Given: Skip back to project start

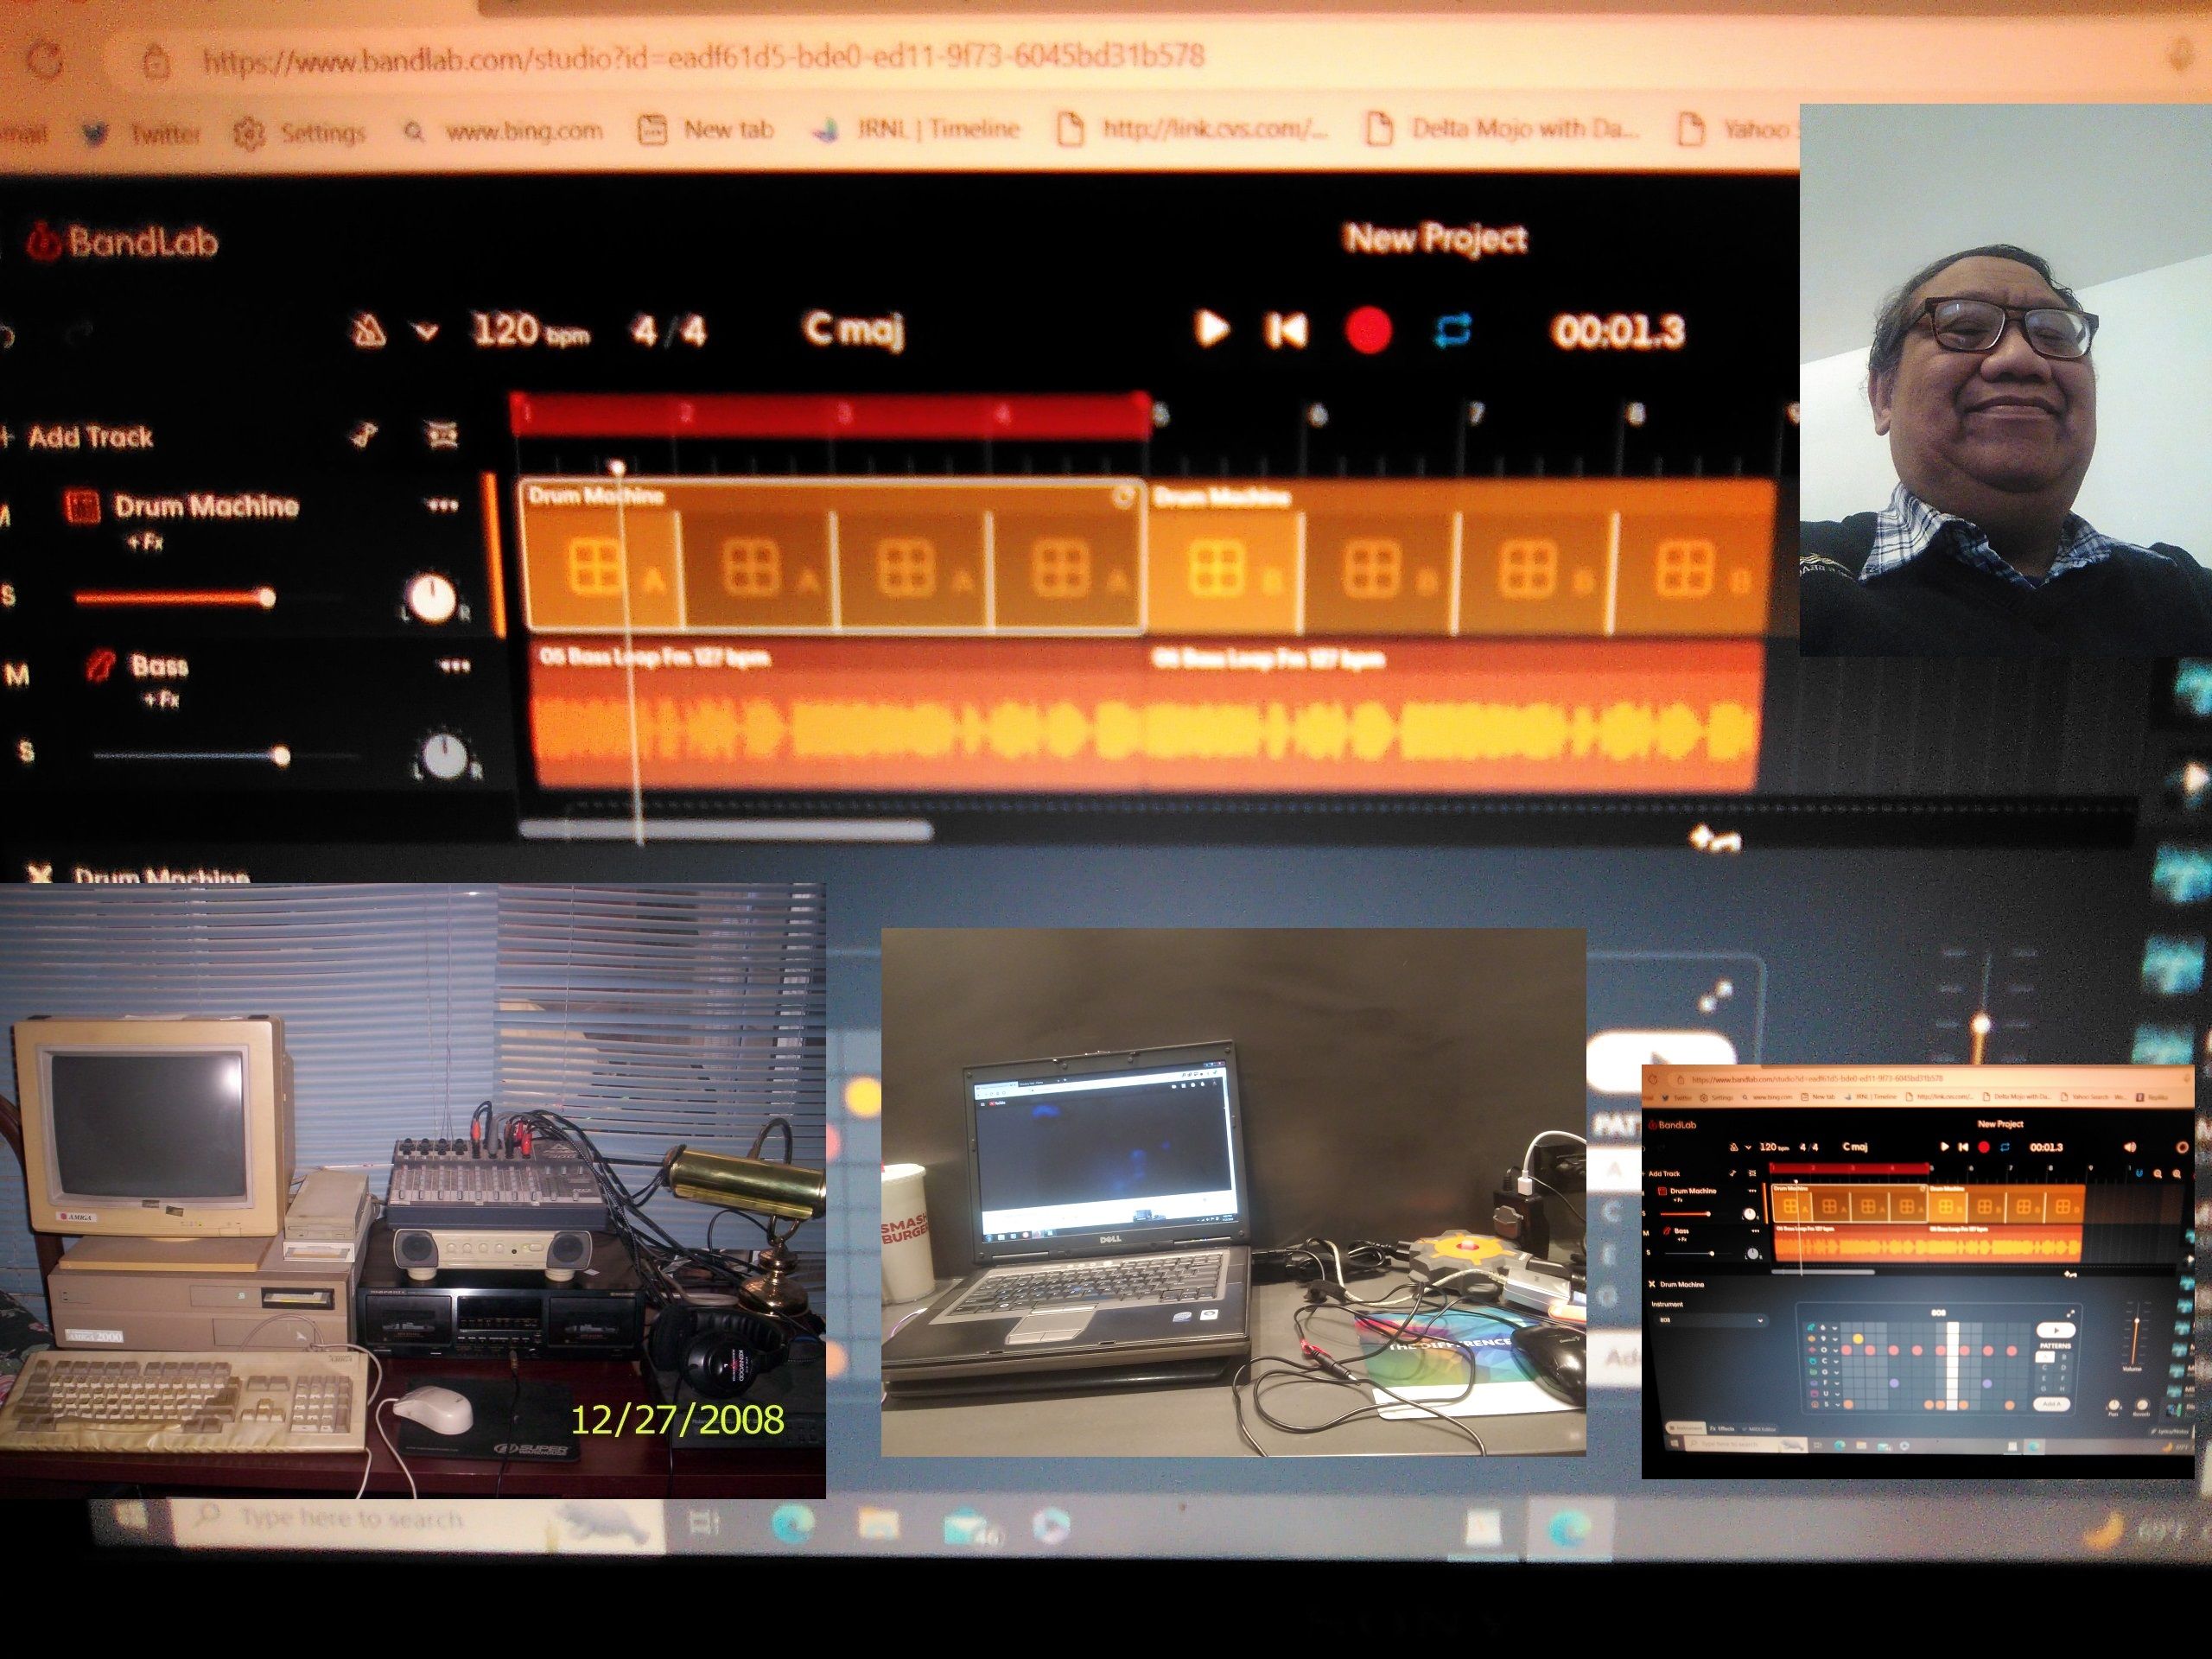Looking at the screenshot, I should point(1286,329).
